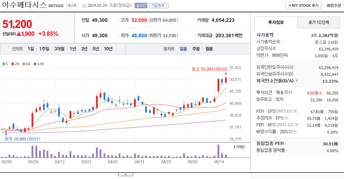Click the 시가총액 value 3조 2,382억원
Viewport: 344px width, 179px height.
click(x=324, y=35)
